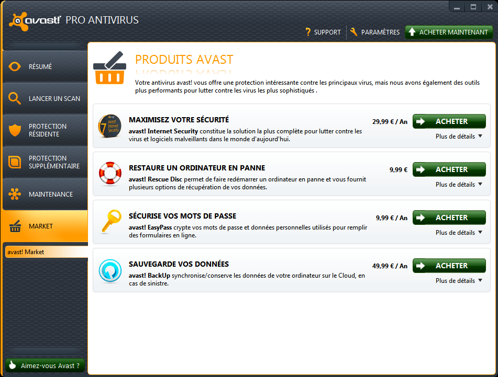
Task: Open Paramètres settings
Action: (375, 32)
